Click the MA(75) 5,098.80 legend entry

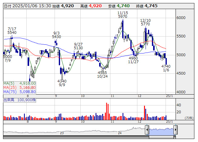pos(19,92)
